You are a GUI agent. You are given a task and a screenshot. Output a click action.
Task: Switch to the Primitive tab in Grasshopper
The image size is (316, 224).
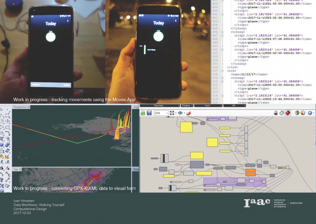187,105
